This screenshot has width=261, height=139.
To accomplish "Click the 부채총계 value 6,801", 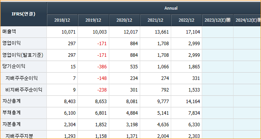I will [101, 113].
